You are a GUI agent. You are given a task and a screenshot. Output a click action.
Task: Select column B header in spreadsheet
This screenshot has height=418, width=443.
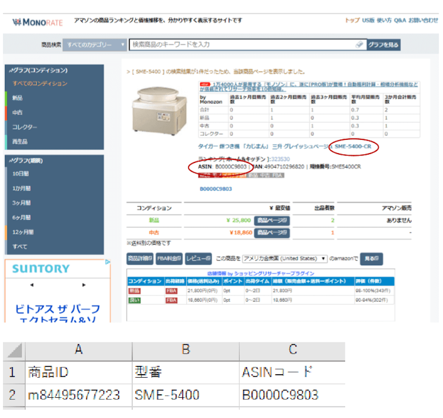click(x=186, y=352)
